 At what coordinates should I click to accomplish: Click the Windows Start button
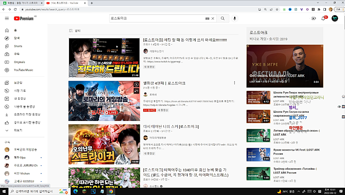[x=4, y=191]
